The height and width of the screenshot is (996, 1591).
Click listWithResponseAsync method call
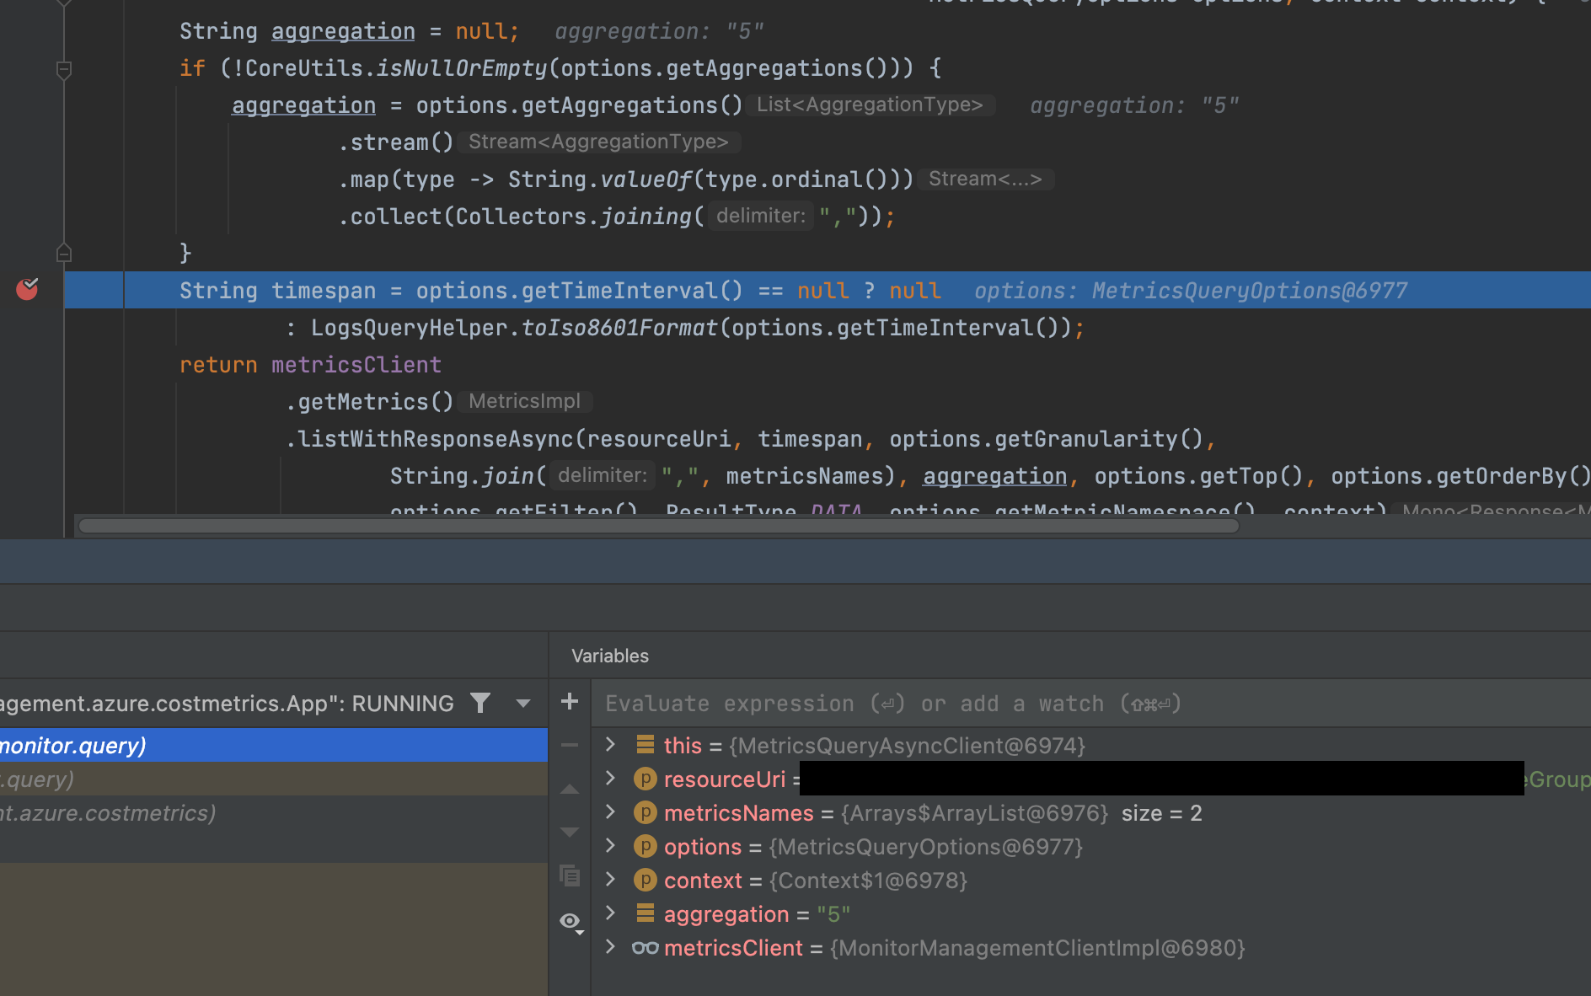436,439
